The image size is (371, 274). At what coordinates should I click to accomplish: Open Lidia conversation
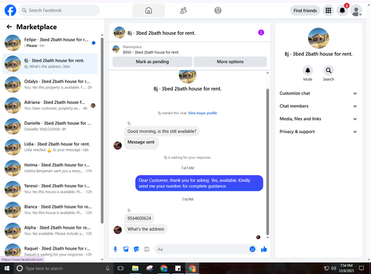(x=50, y=147)
